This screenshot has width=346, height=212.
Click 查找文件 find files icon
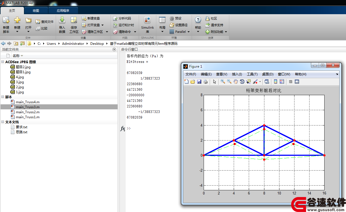(x=38, y=21)
